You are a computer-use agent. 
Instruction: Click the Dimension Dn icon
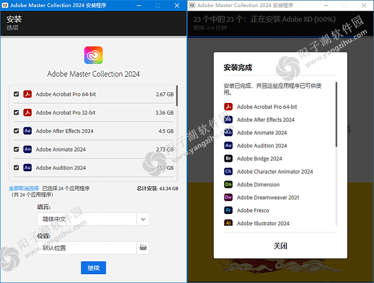pyautogui.click(x=228, y=184)
